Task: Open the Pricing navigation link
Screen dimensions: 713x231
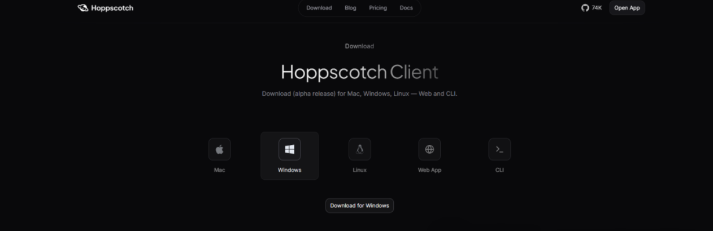Action: coord(378,8)
